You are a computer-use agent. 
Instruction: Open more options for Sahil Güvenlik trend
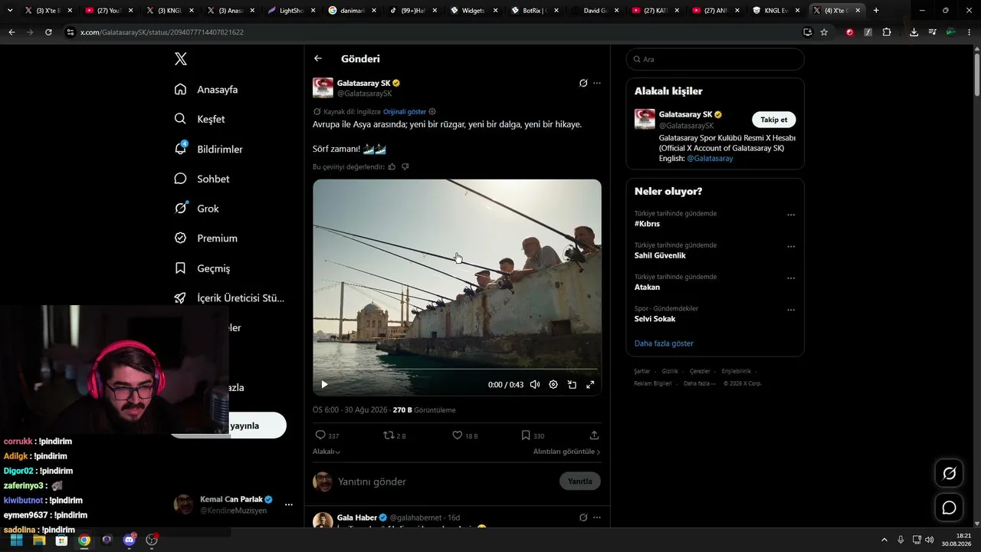point(791,247)
